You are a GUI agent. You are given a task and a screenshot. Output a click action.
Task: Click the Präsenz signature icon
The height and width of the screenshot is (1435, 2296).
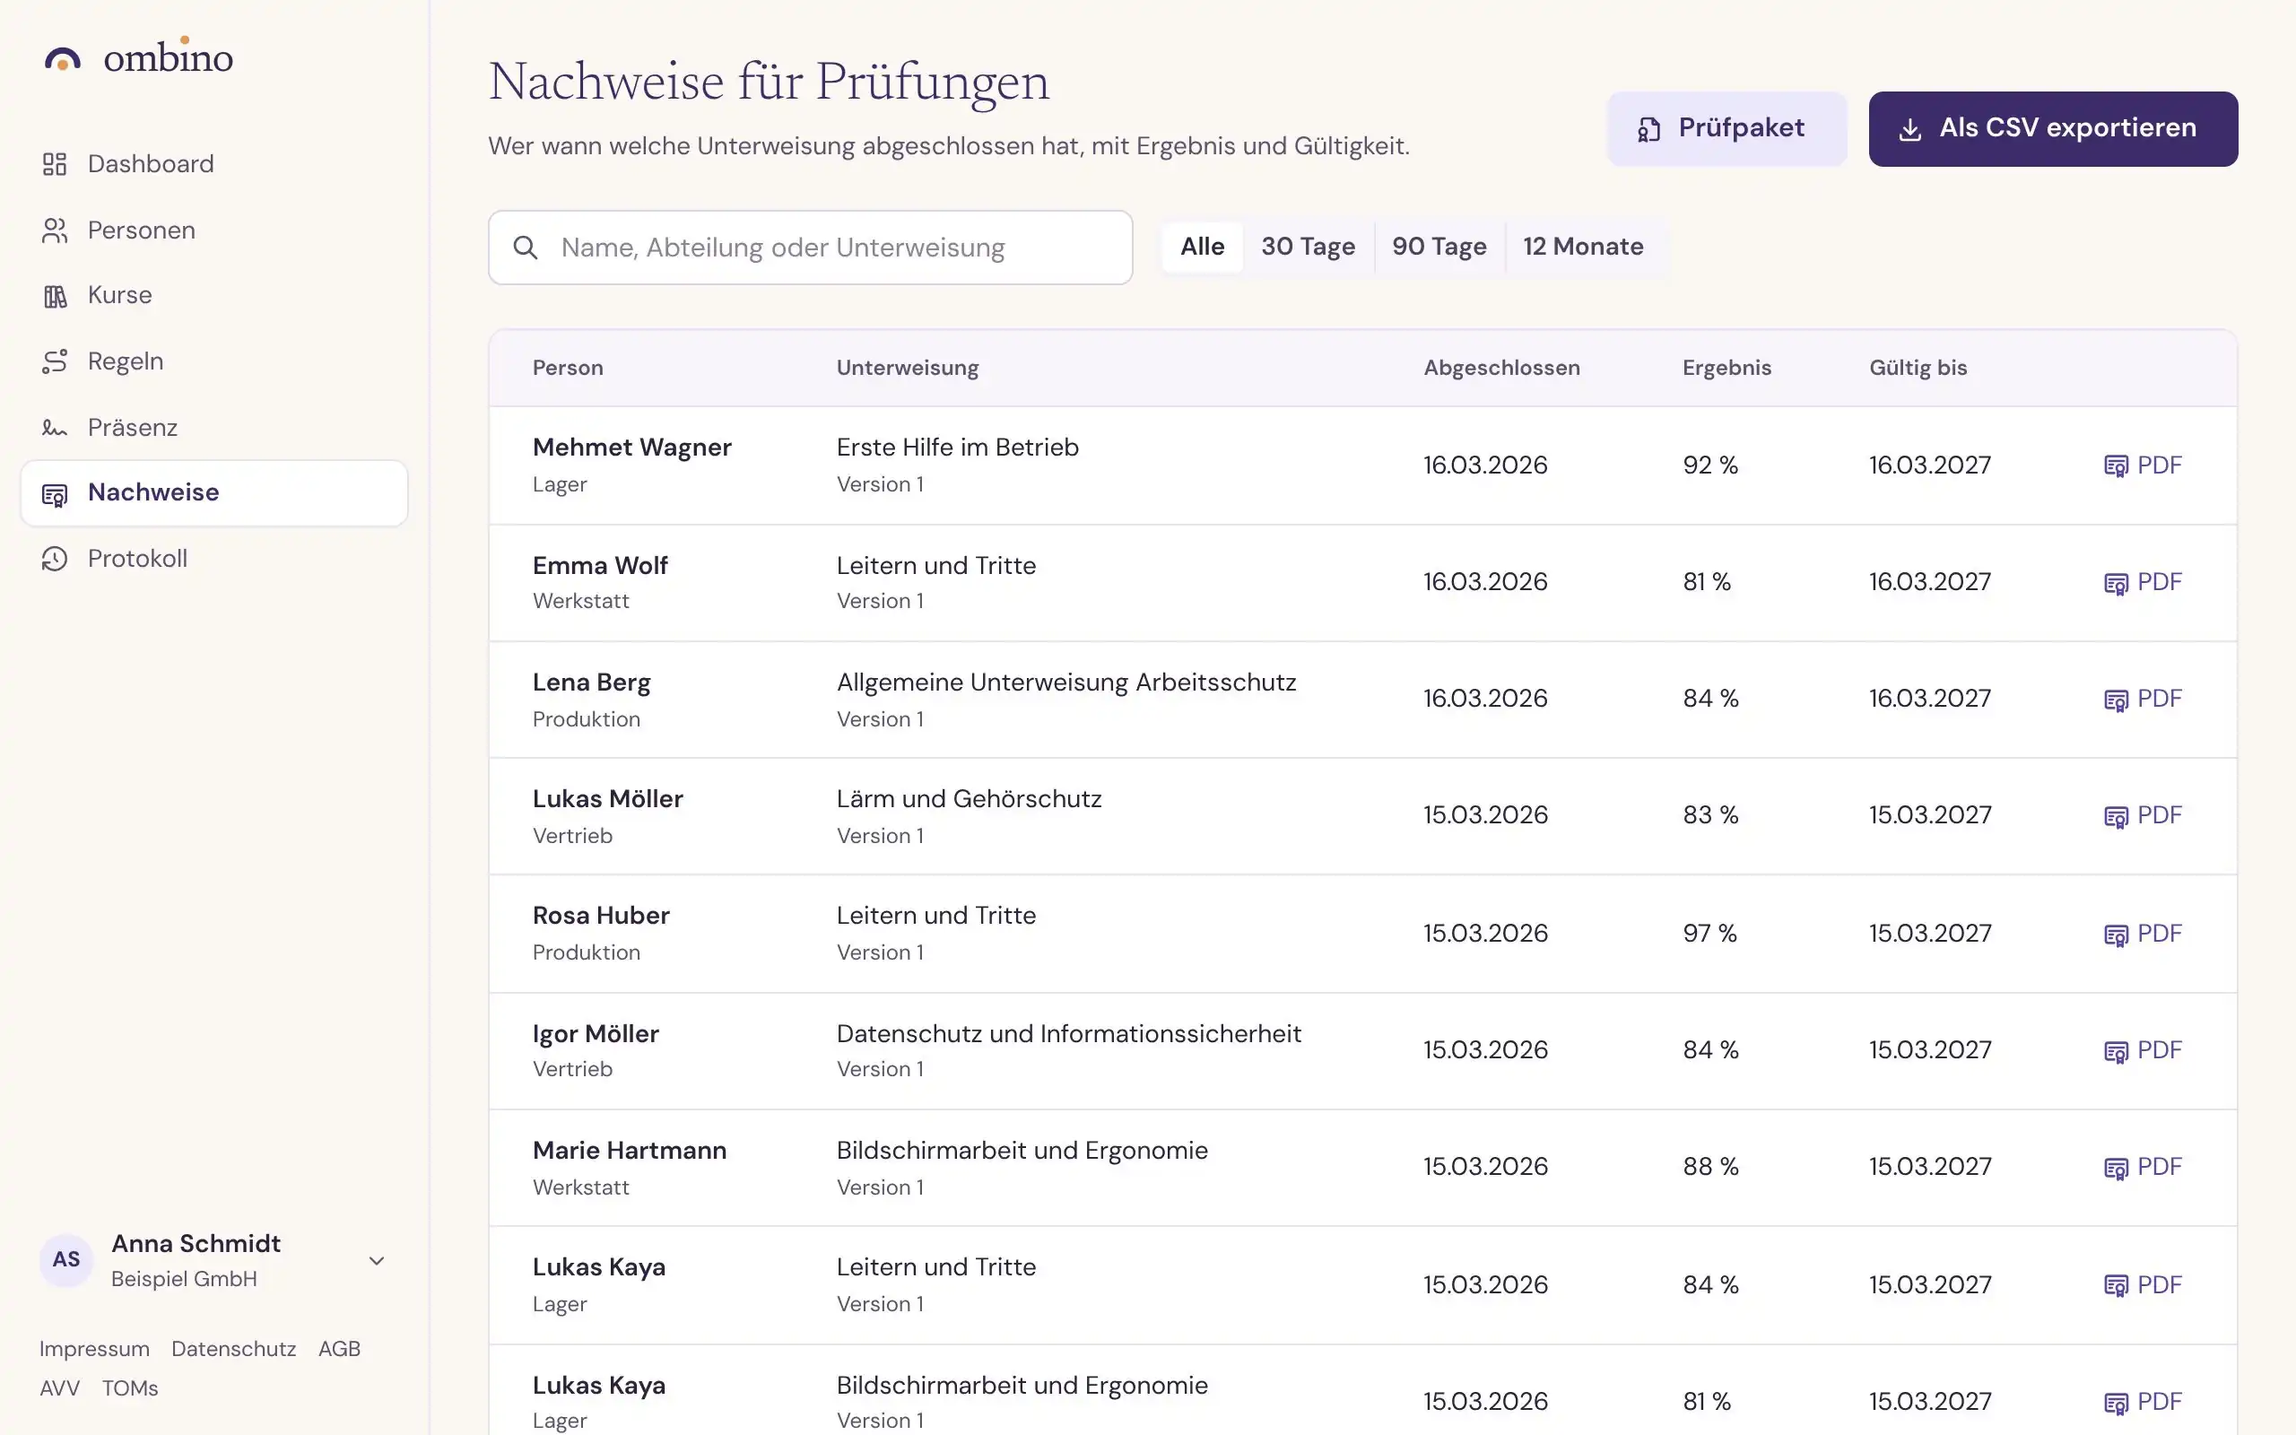pos(54,428)
